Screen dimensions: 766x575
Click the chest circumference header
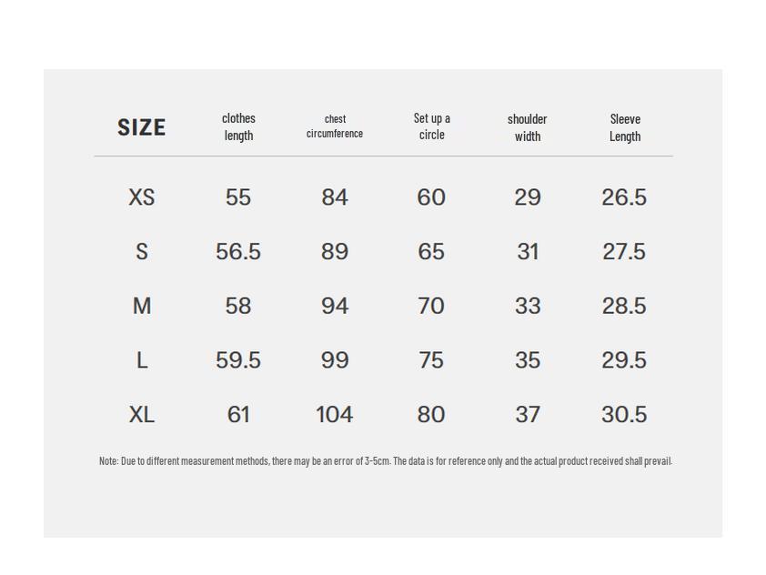point(335,126)
